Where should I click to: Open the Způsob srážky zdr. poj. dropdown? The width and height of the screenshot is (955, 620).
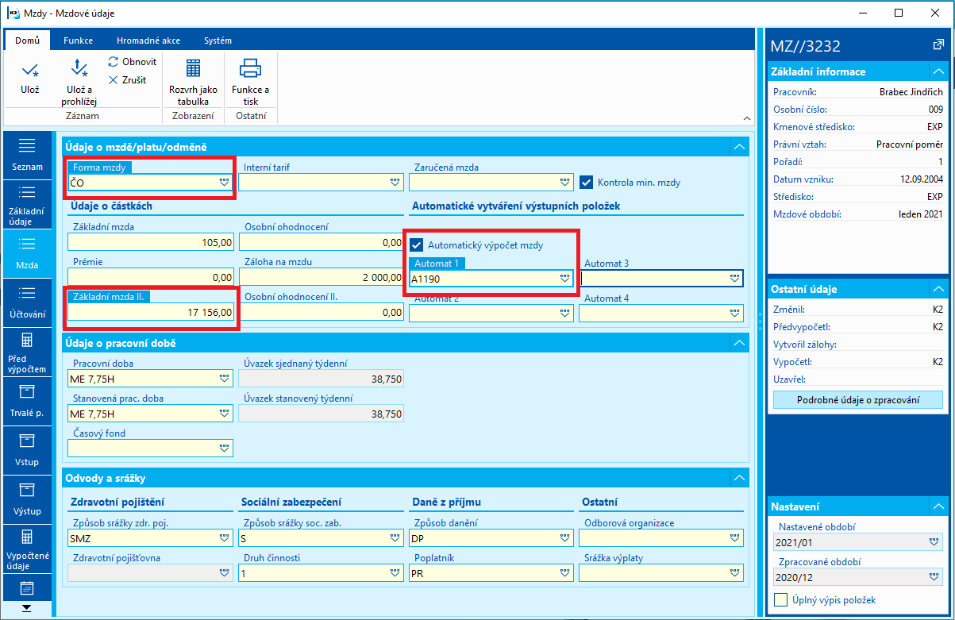click(x=224, y=538)
